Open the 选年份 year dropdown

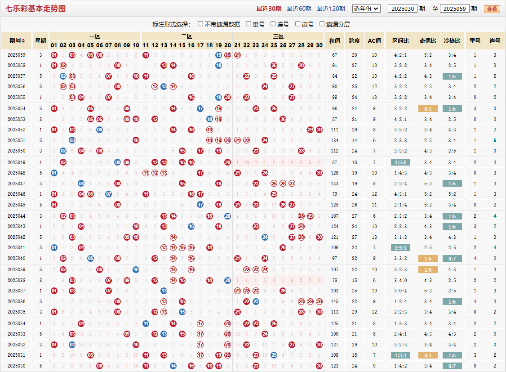366,9
